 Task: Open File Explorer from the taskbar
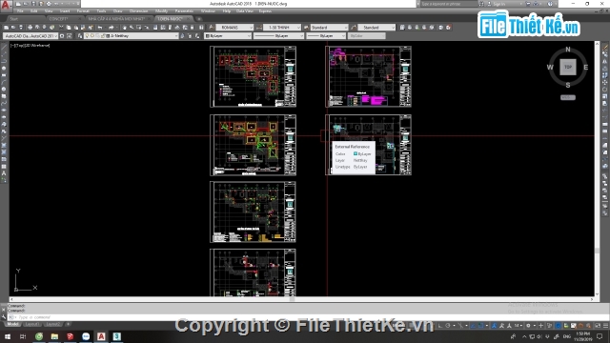pos(54,336)
